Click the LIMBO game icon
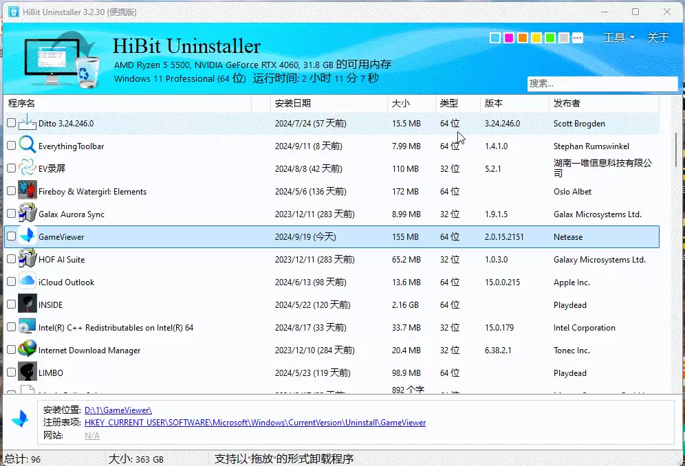The width and height of the screenshot is (685, 466). pyautogui.click(x=27, y=373)
